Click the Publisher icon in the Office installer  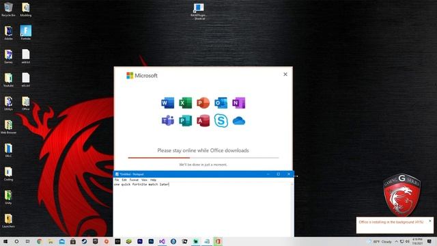pos(185,121)
